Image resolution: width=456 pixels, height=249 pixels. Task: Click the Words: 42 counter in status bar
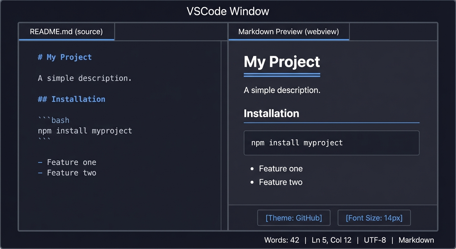point(282,240)
